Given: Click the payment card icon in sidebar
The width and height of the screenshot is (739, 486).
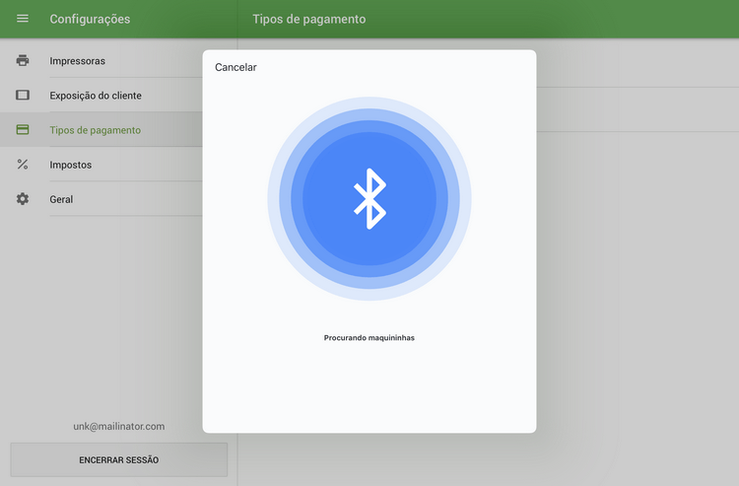Looking at the screenshot, I should (23, 130).
